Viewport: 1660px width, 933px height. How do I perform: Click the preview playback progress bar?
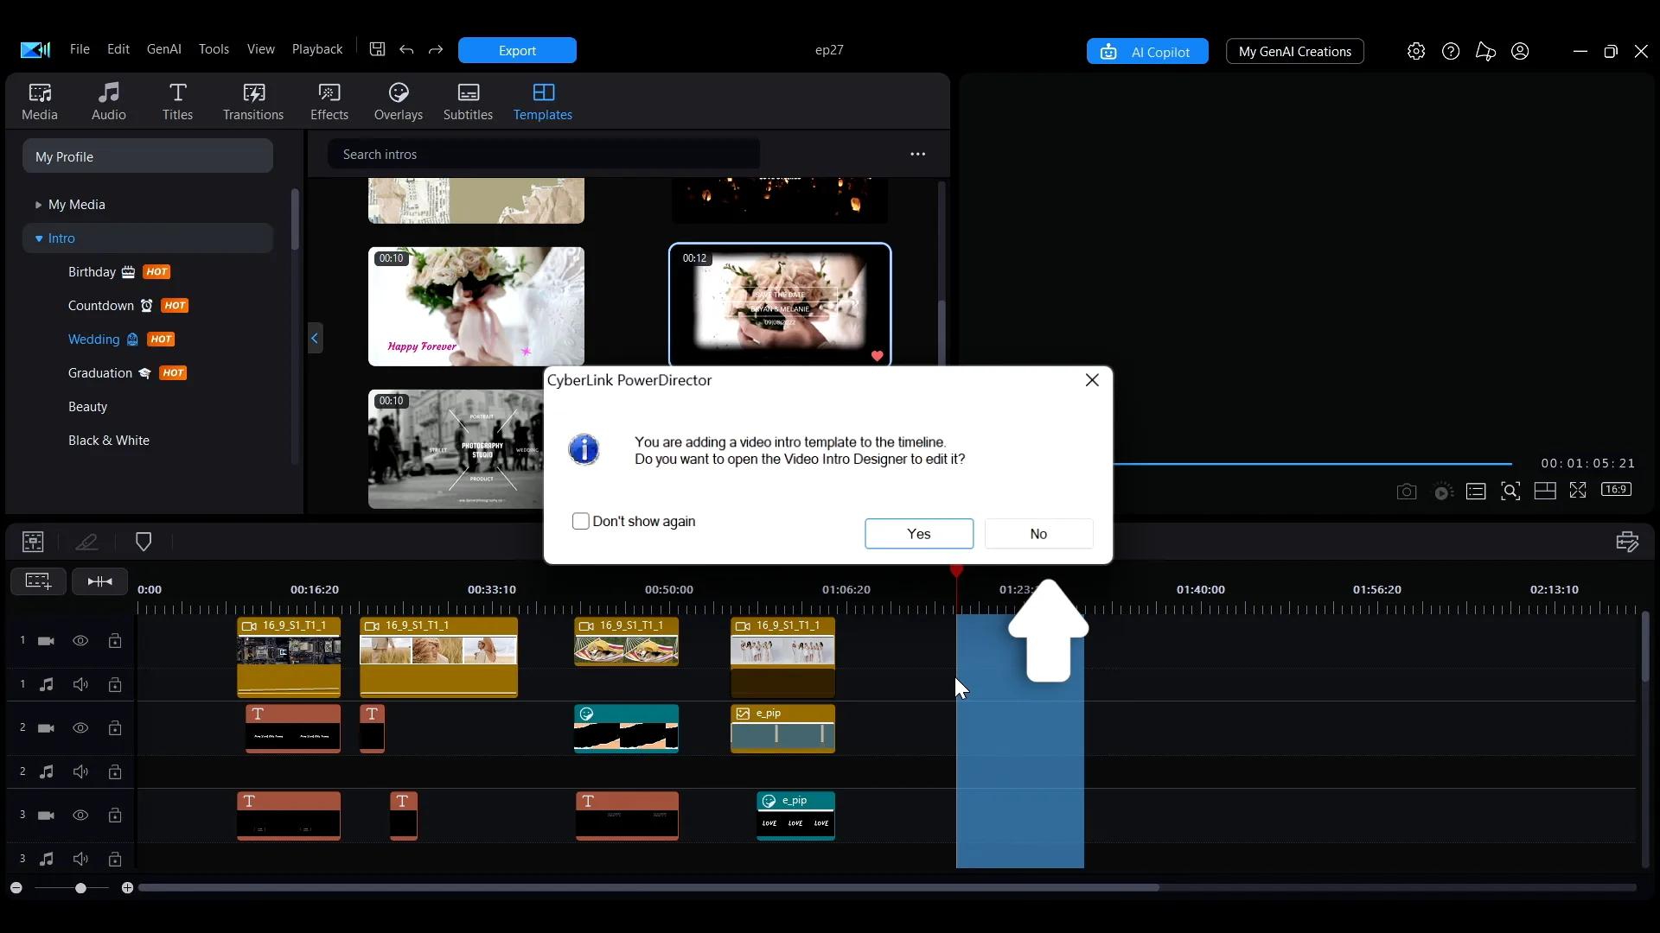pos(1312,464)
